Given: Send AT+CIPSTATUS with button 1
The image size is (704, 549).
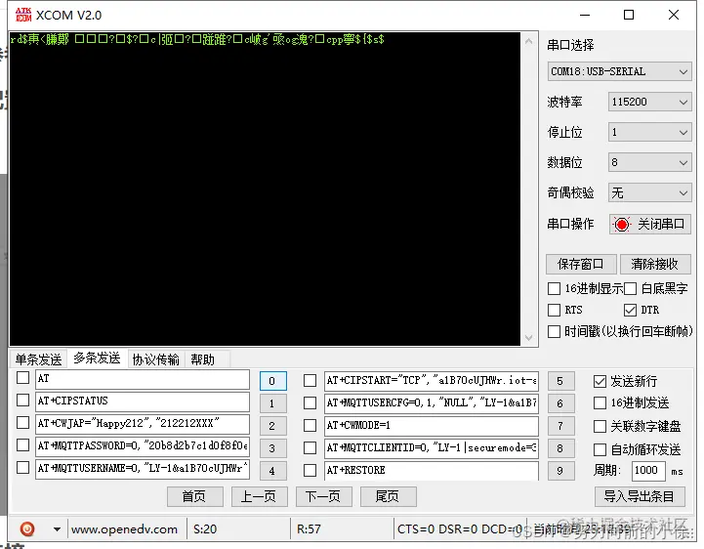Looking at the screenshot, I should pos(272,403).
